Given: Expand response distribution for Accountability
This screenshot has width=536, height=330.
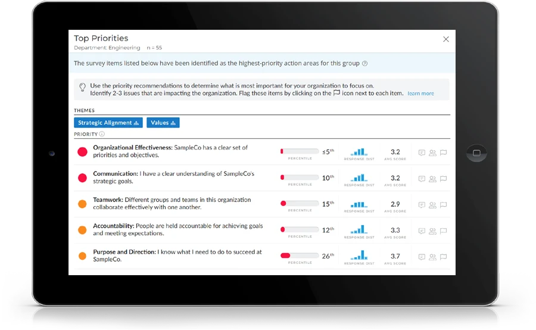Looking at the screenshot, I should [x=358, y=230].
